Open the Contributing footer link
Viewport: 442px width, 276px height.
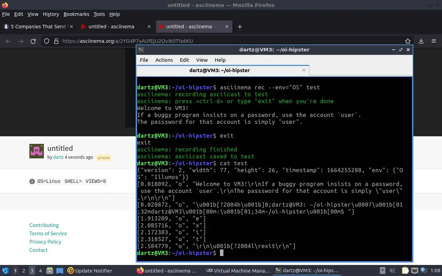(x=44, y=225)
